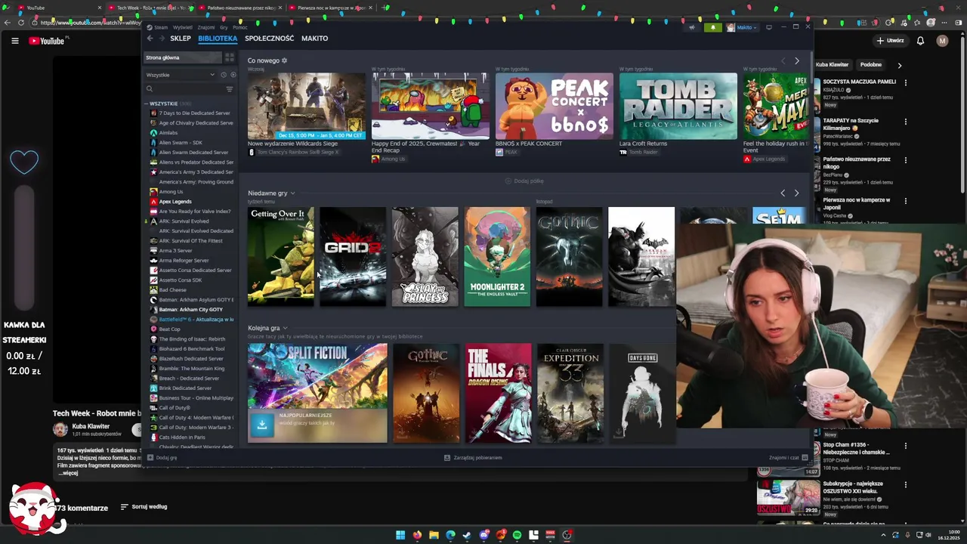
Task: Open YouTube Sortuj według dropdown
Action: click(144, 507)
